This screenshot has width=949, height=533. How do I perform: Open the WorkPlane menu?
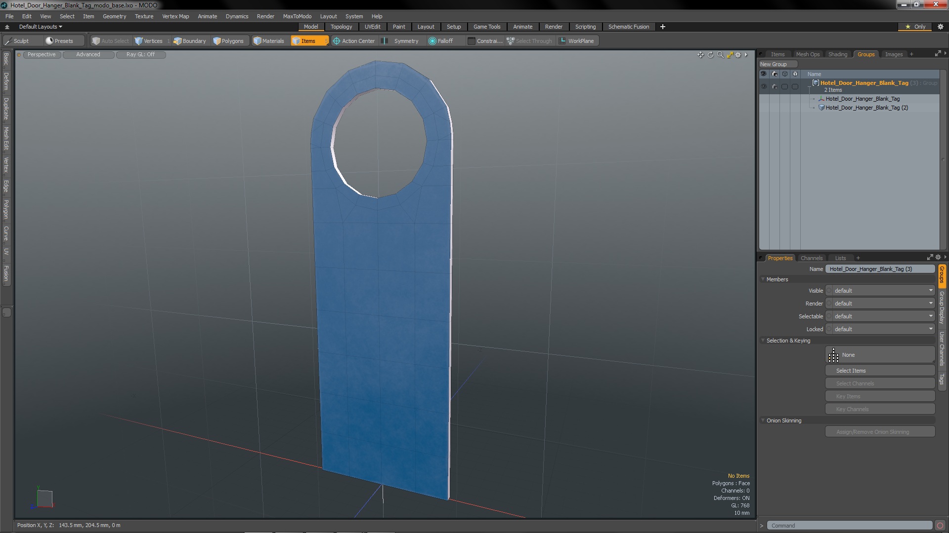point(577,41)
